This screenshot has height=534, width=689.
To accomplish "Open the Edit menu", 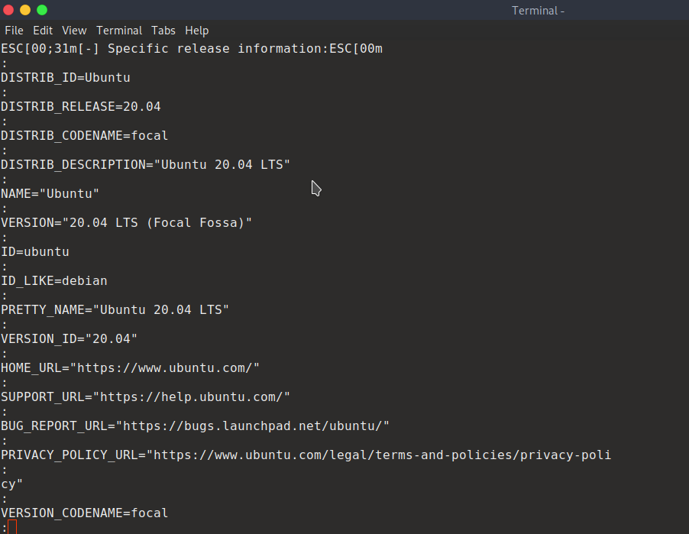I will (x=43, y=31).
